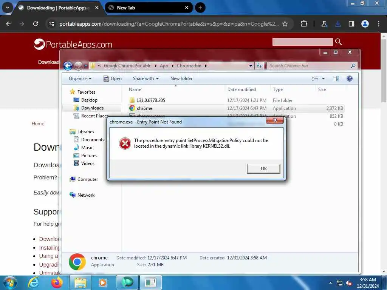Open Explorer recent locations dropdown arrow
387x290 pixels.
[x=86, y=66]
